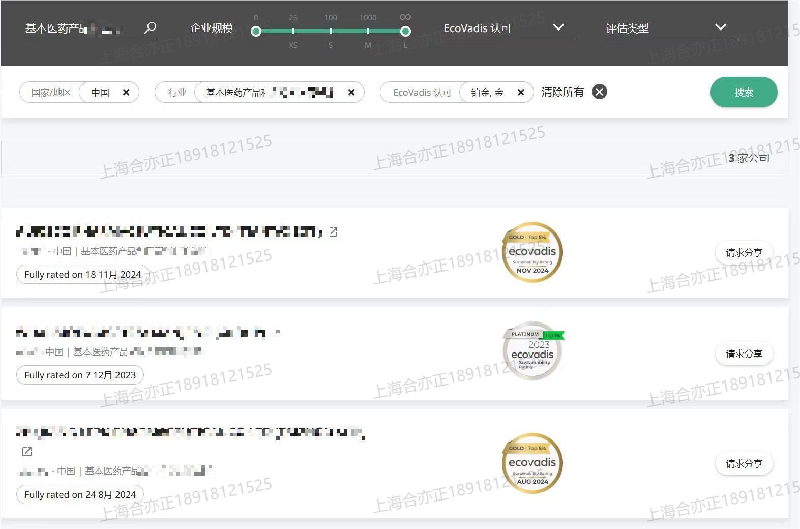Remove the 中国 country filter chip
This screenshot has width=800, height=529.
126,93
